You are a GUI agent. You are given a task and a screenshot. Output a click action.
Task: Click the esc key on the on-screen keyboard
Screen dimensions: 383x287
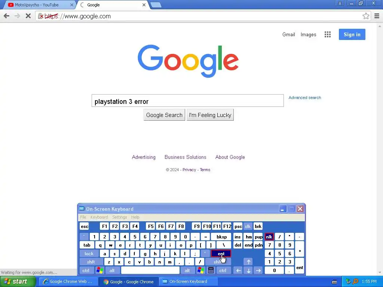(85, 226)
